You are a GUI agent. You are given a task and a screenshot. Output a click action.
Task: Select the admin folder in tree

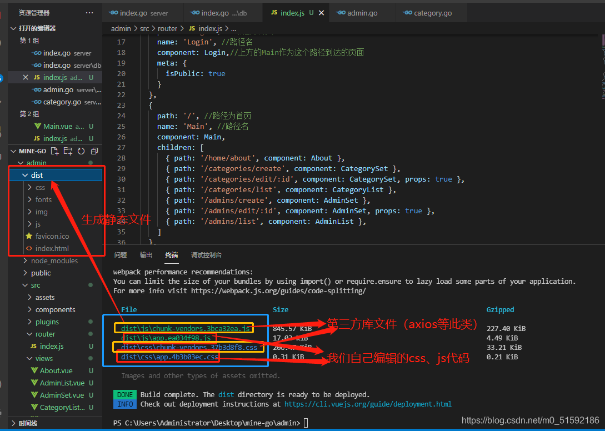(x=55, y=163)
